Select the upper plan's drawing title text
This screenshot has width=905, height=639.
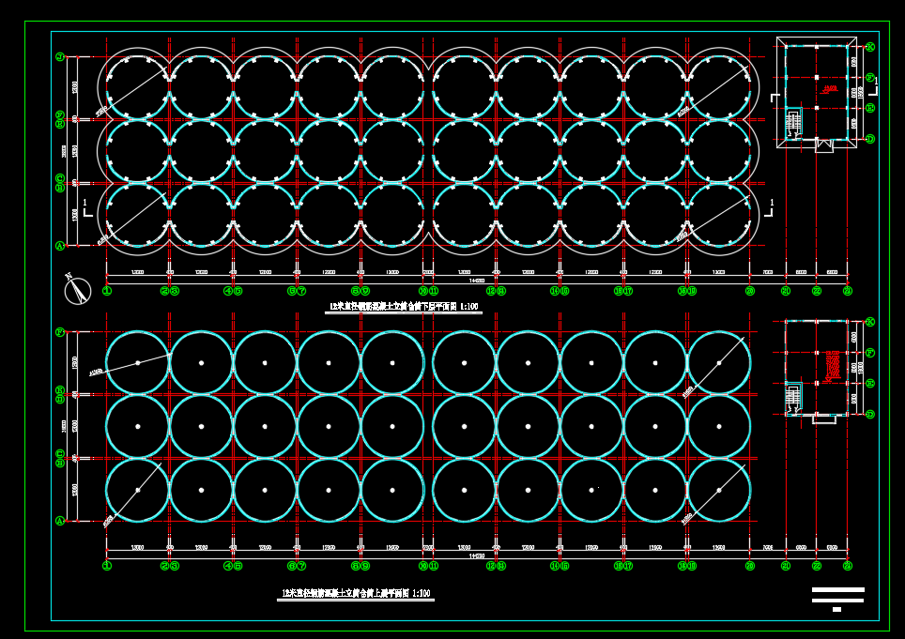(x=403, y=307)
